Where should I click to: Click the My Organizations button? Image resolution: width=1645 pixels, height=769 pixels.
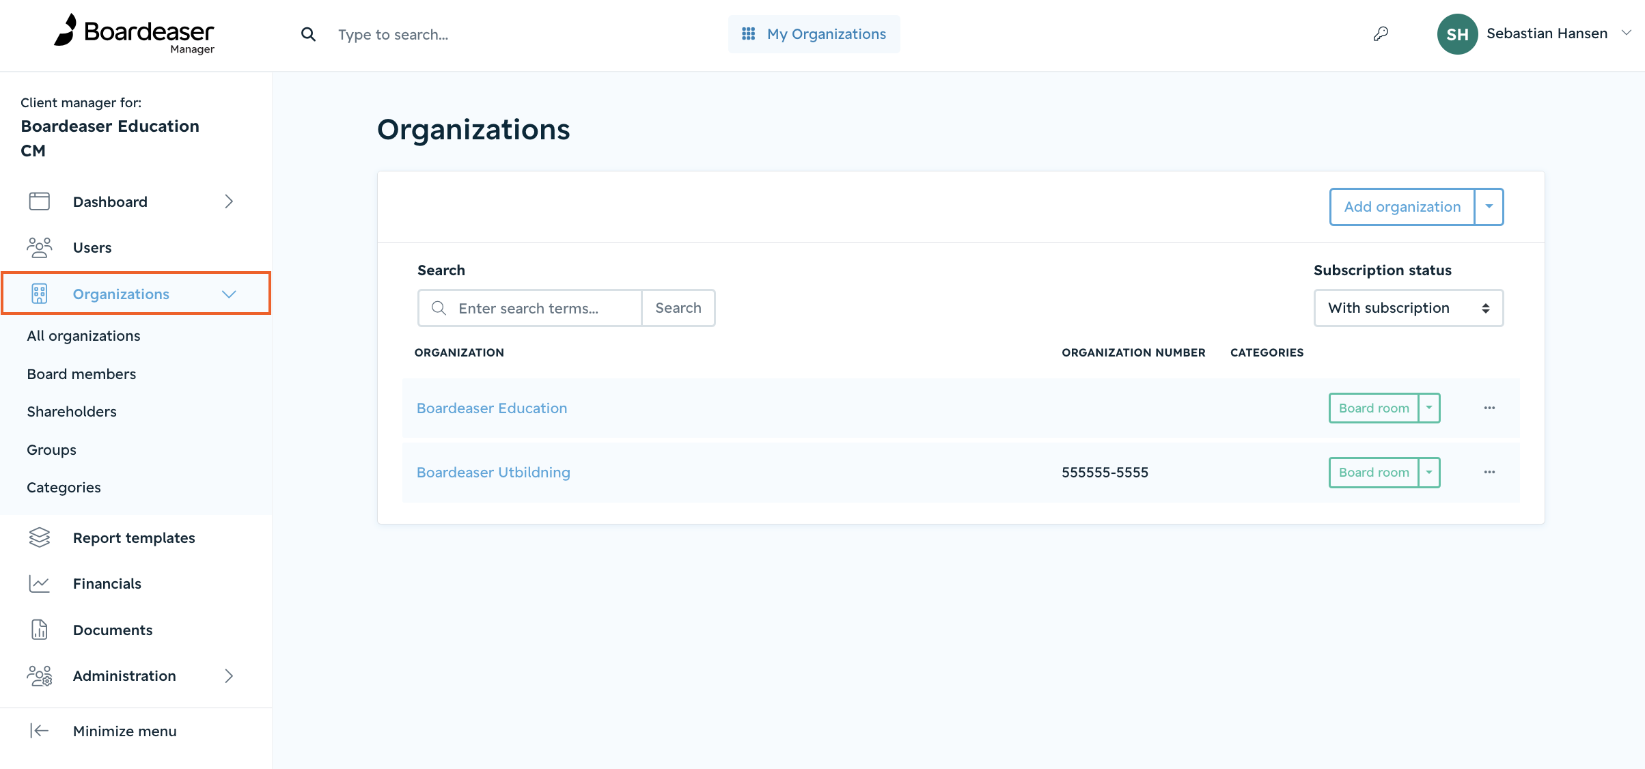coord(814,33)
